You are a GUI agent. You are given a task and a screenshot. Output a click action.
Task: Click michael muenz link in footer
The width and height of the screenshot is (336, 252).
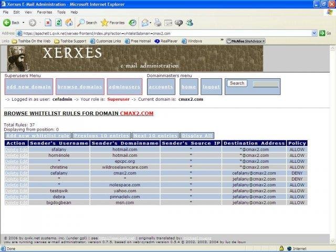click(197, 238)
